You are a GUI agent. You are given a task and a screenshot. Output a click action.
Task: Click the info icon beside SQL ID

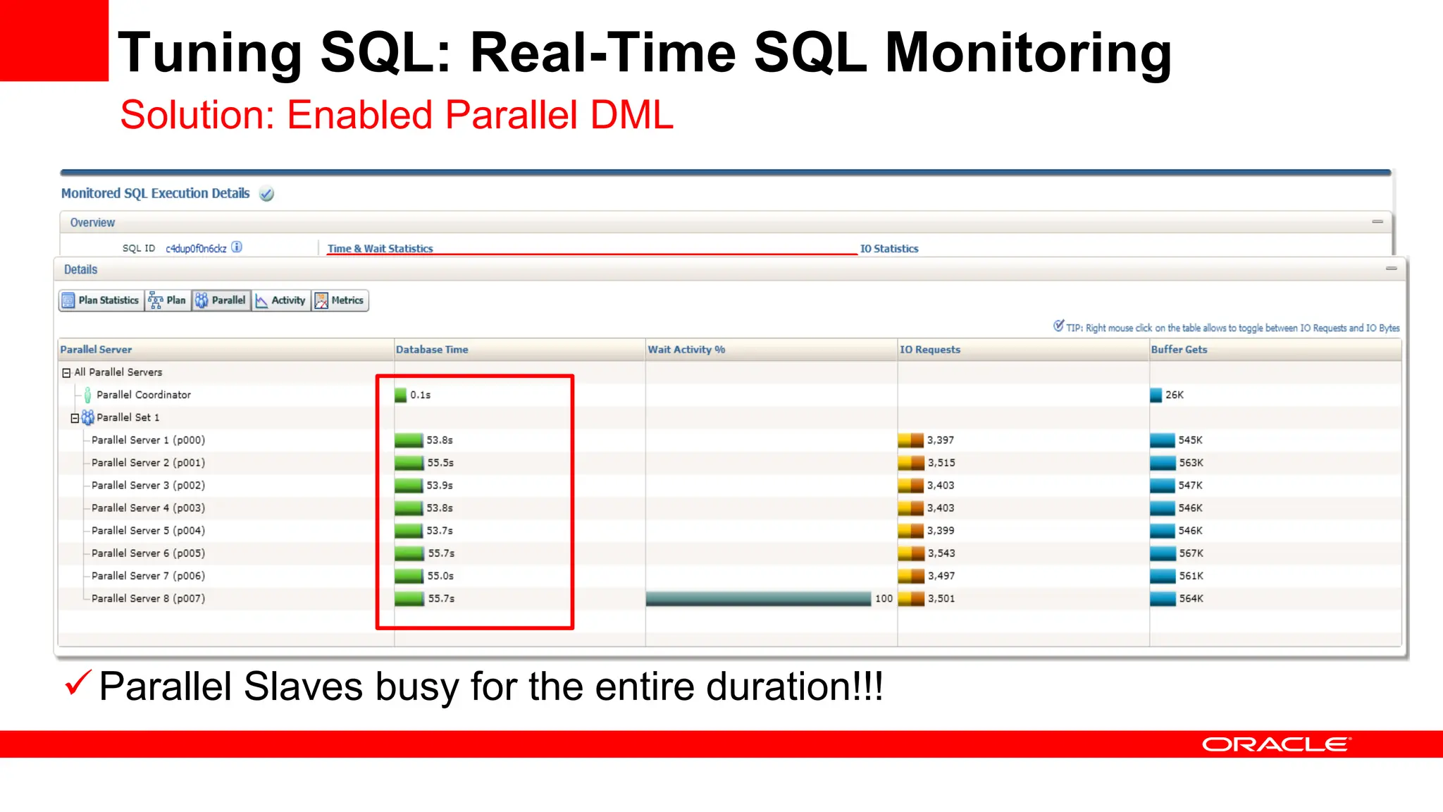click(x=237, y=247)
